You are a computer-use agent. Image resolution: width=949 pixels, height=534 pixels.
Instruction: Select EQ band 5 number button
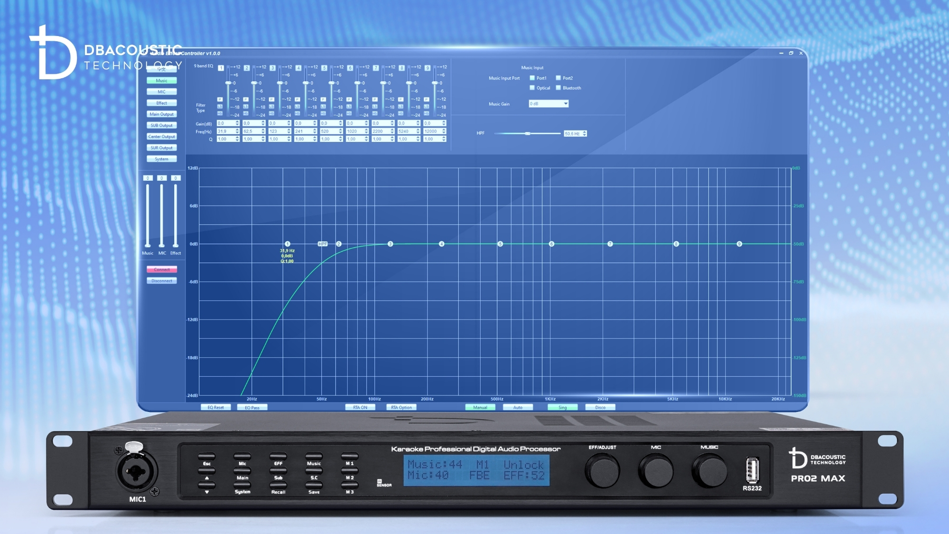324,68
